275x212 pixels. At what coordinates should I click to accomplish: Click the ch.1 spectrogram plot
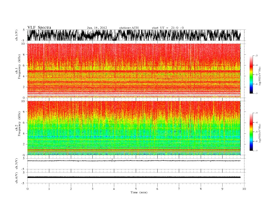click(x=134, y=70)
